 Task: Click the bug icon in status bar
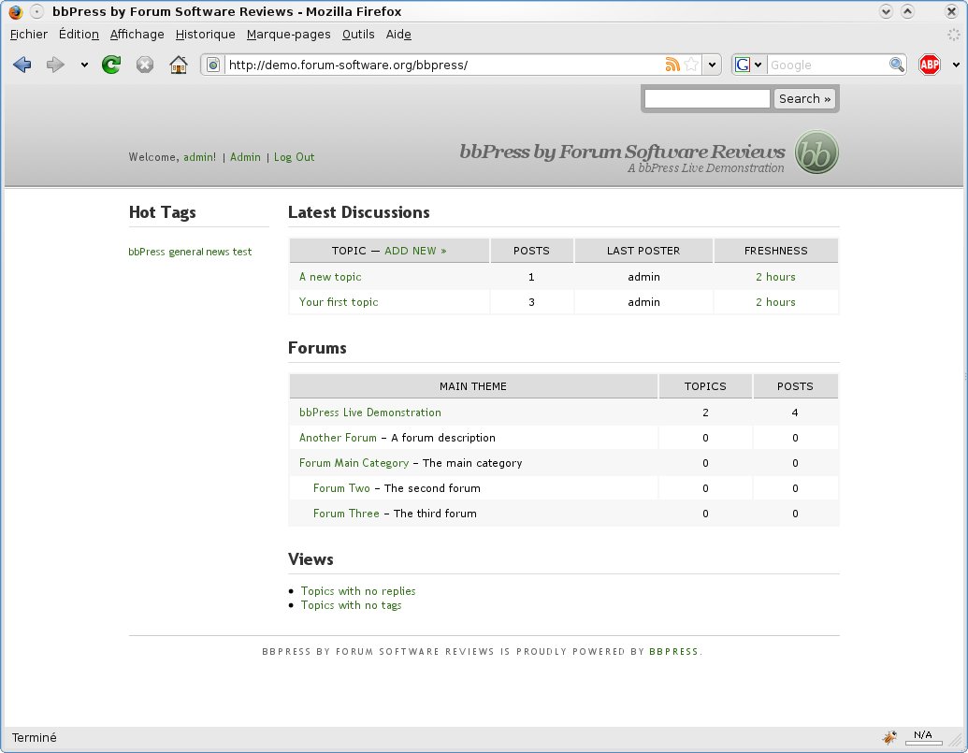pos(889,737)
